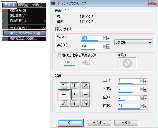Select top-center placement arrow

(x=75, y=86)
